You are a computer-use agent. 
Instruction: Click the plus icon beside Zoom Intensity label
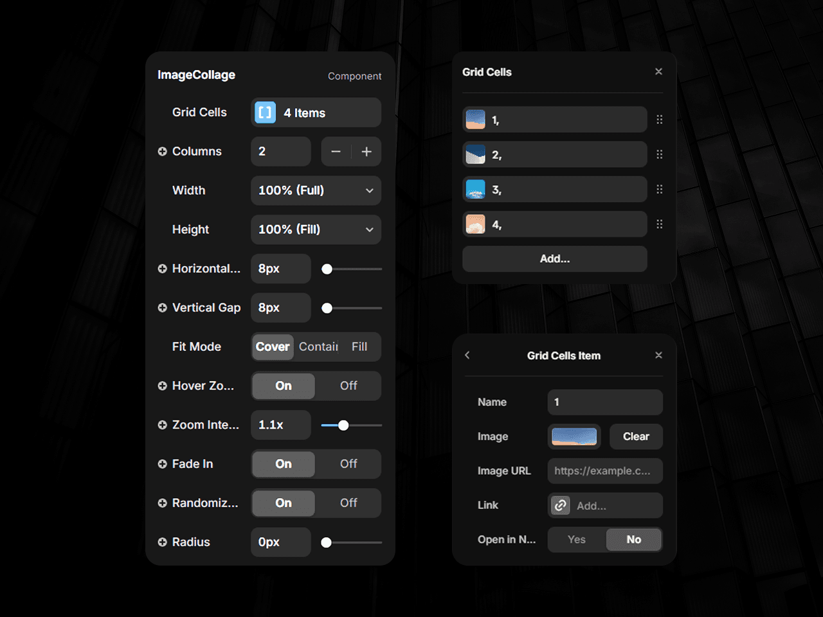[162, 425]
